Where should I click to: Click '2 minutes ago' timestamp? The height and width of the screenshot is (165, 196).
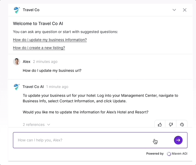pos(45,62)
